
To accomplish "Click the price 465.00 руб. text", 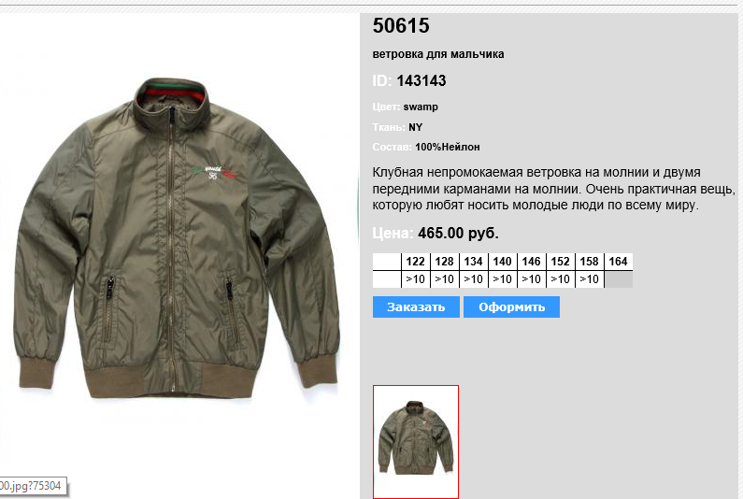I will (x=458, y=234).
